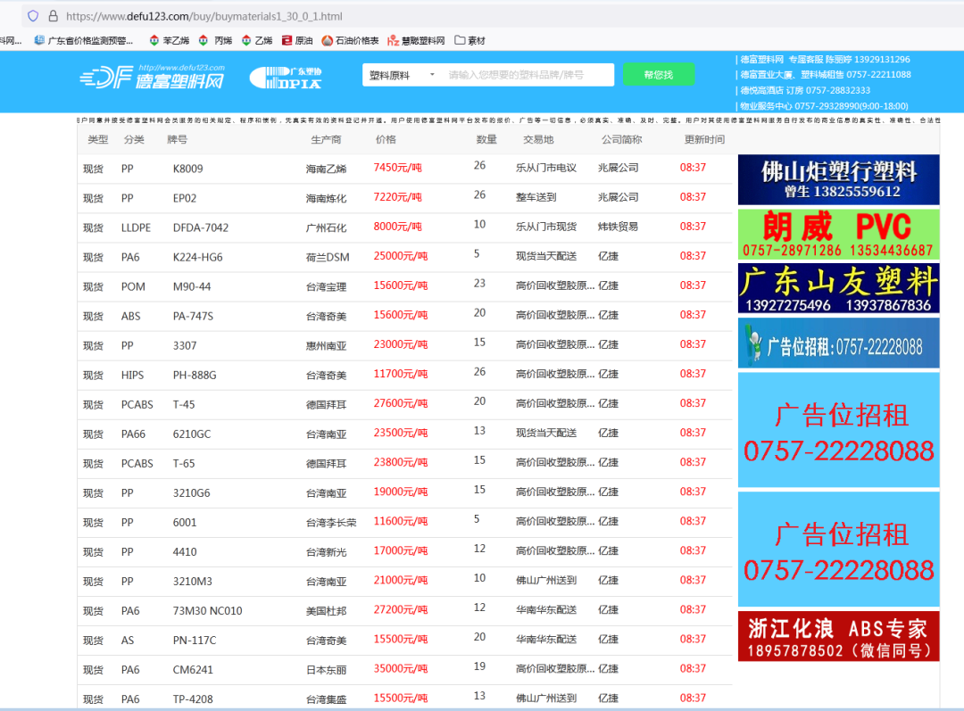Click the 炜铁贸易 company cell

pos(618,227)
